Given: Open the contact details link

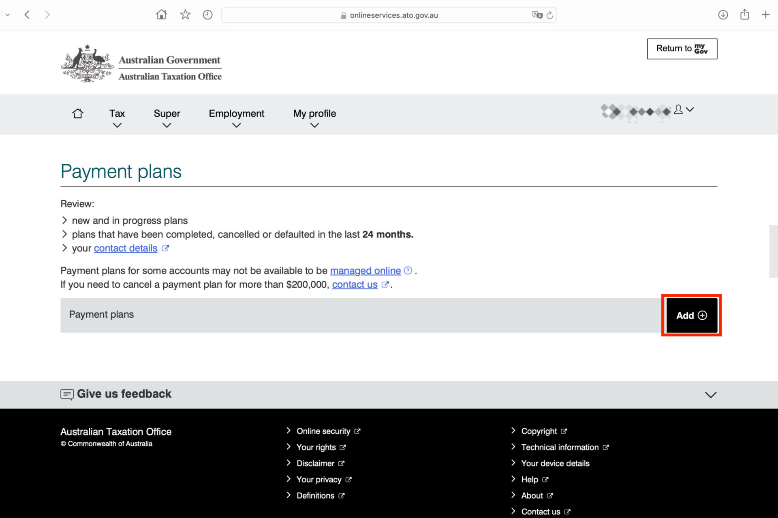Looking at the screenshot, I should 126,248.
